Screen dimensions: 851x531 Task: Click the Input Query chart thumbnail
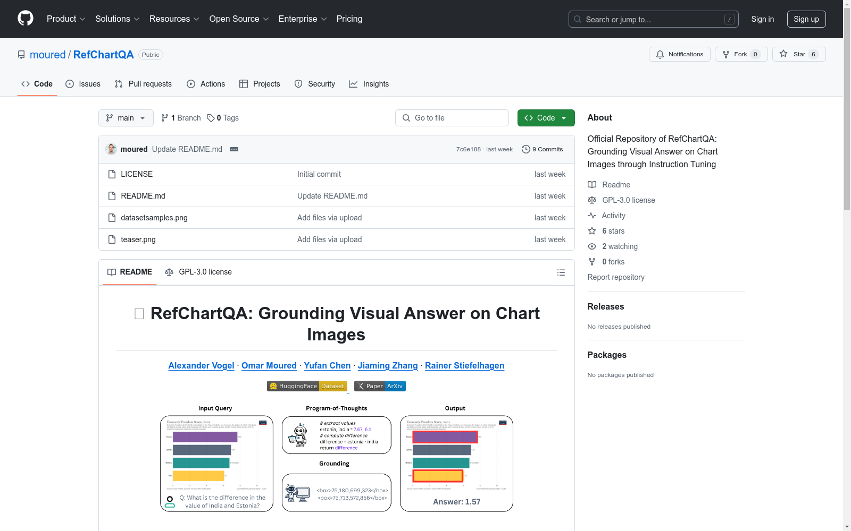pos(216,464)
